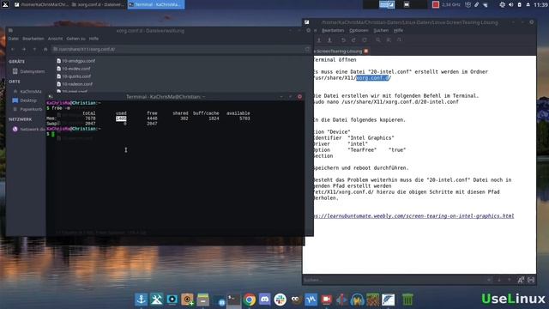
Task: Select 10-evdev.conf file
Action: pyautogui.click(x=74, y=69)
